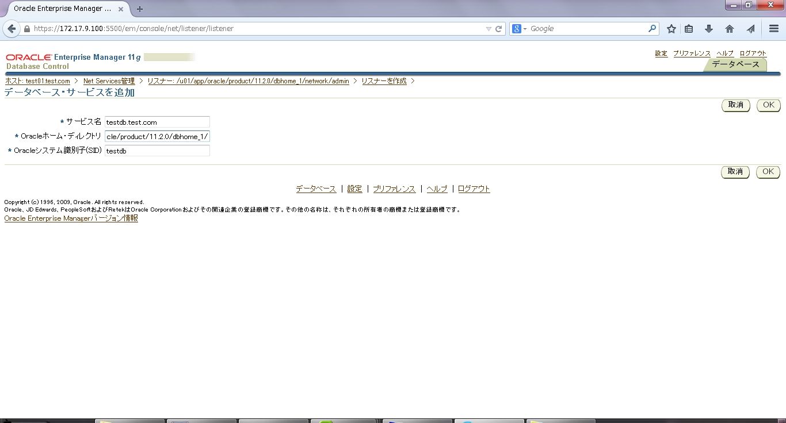Click the lower 取消 button
The width and height of the screenshot is (786, 423).
click(735, 172)
